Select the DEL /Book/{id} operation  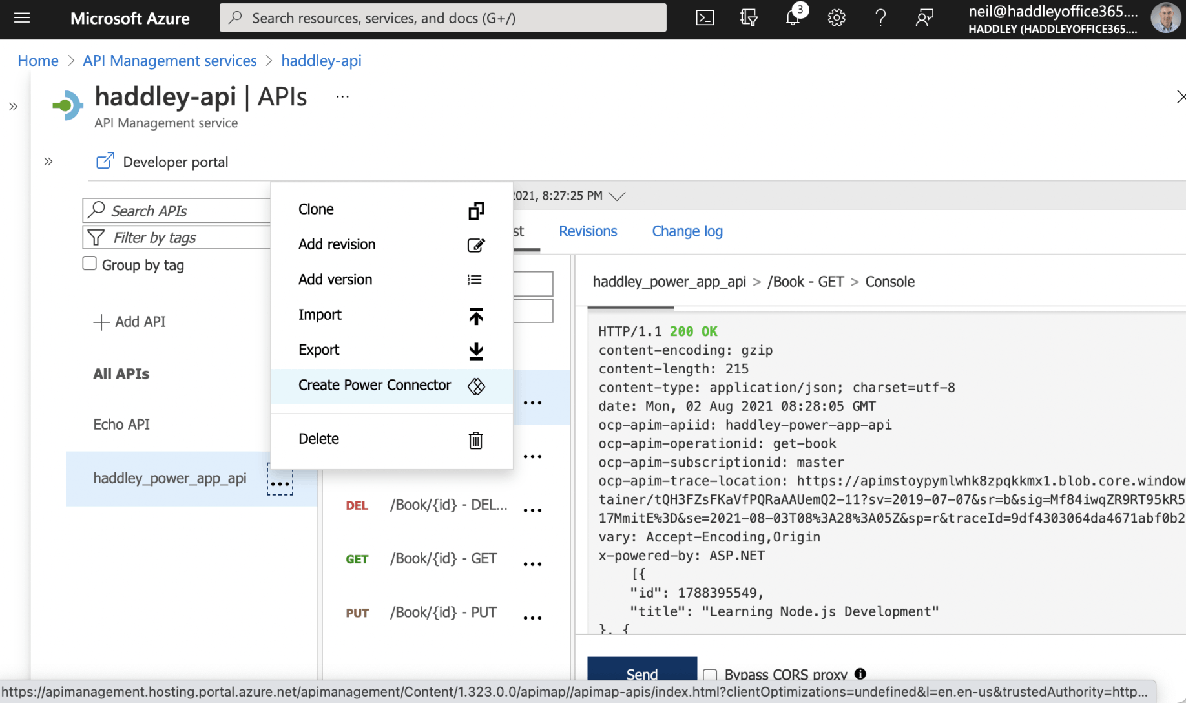(x=426, y=505)
